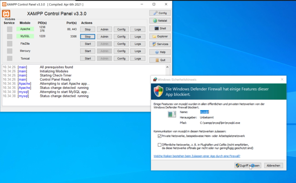Click Abbrechen in firewall dialog
The height and width of the screenshot is (183, 296).
pos(273,165)
